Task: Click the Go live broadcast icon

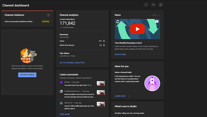Action: (x=153, y=5)
